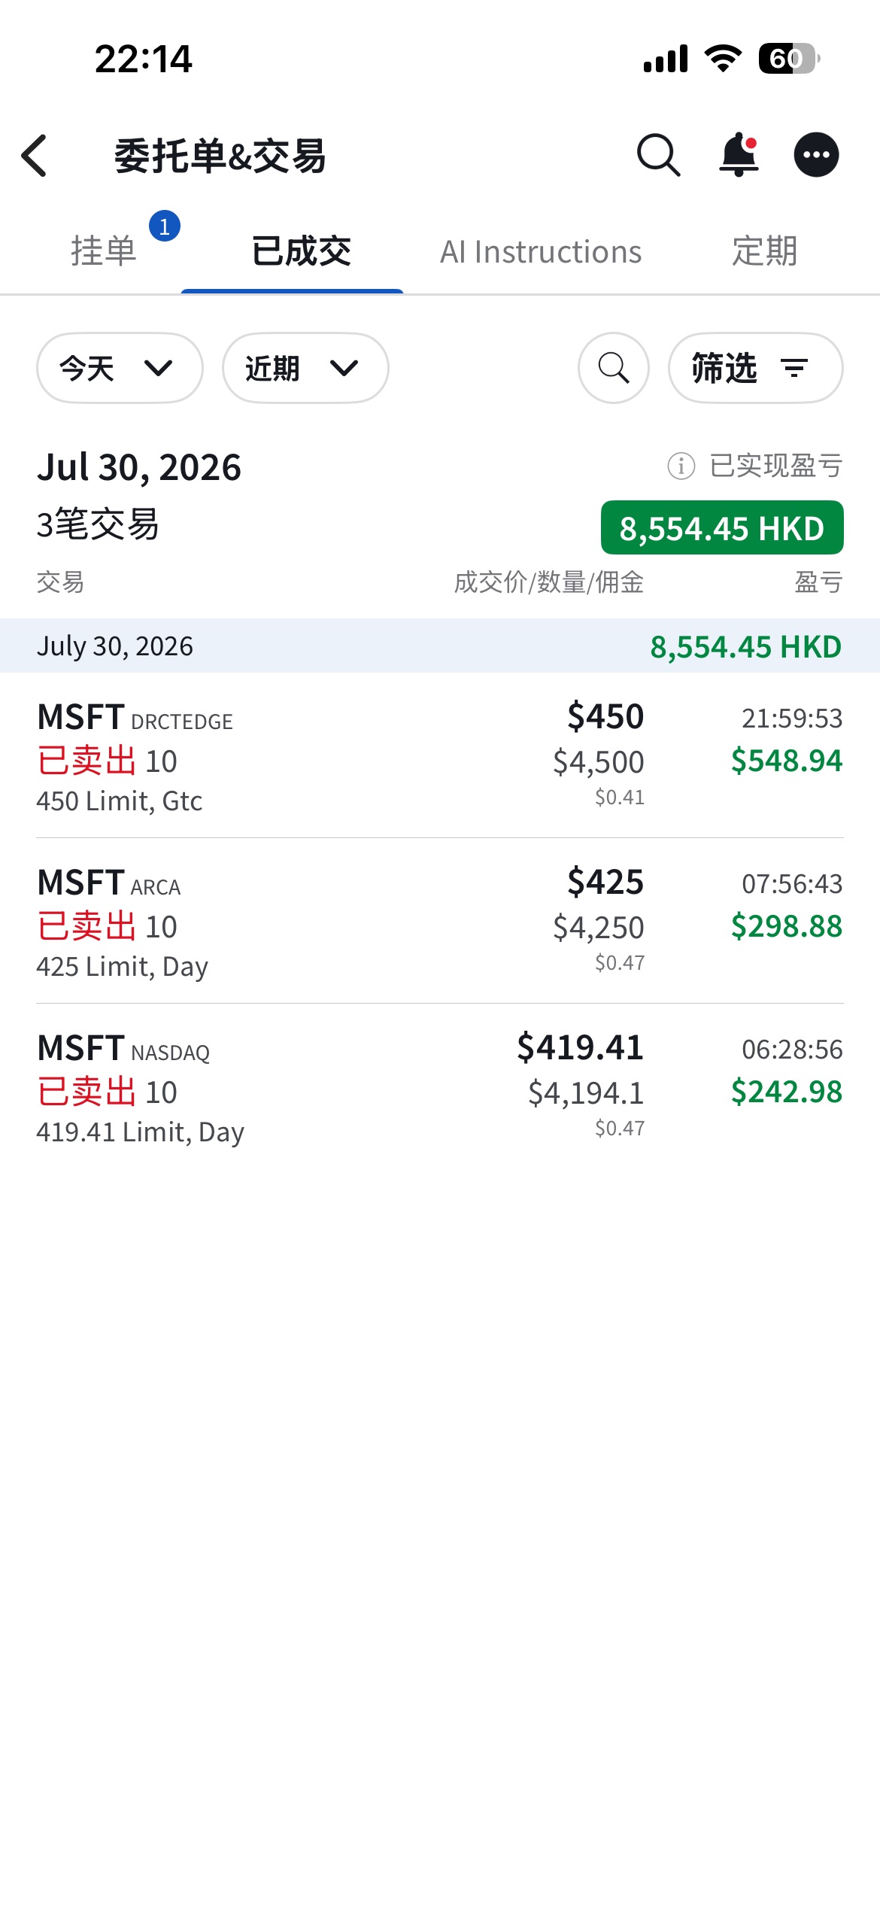The height and width of the screenshot is (1905, 880).
Task: Tap the July 30, 2026 summary row
Action: coord(440,646)
